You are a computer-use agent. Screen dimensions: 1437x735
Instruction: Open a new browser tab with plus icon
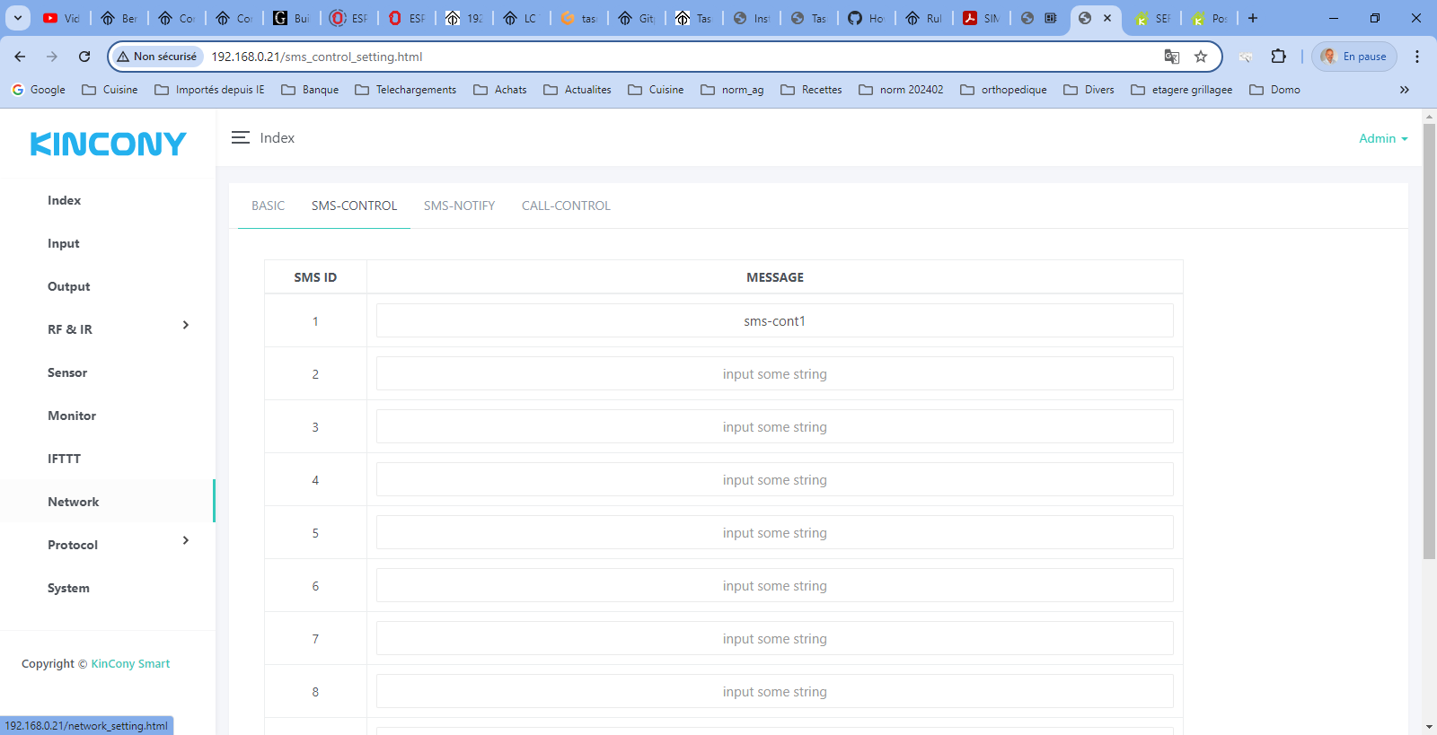pyautogui.click(x=1253, y=18)
